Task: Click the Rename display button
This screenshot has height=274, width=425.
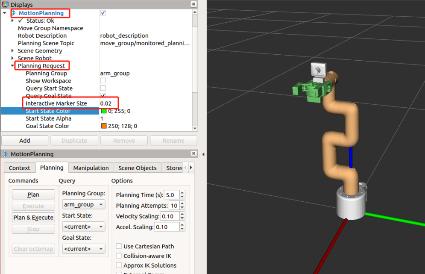Action: 173,141
